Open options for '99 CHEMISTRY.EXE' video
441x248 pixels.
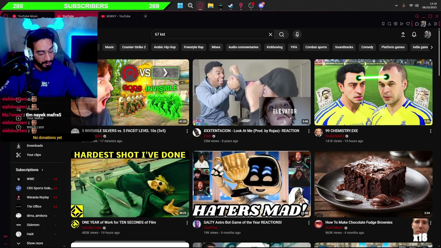(430, 131)
